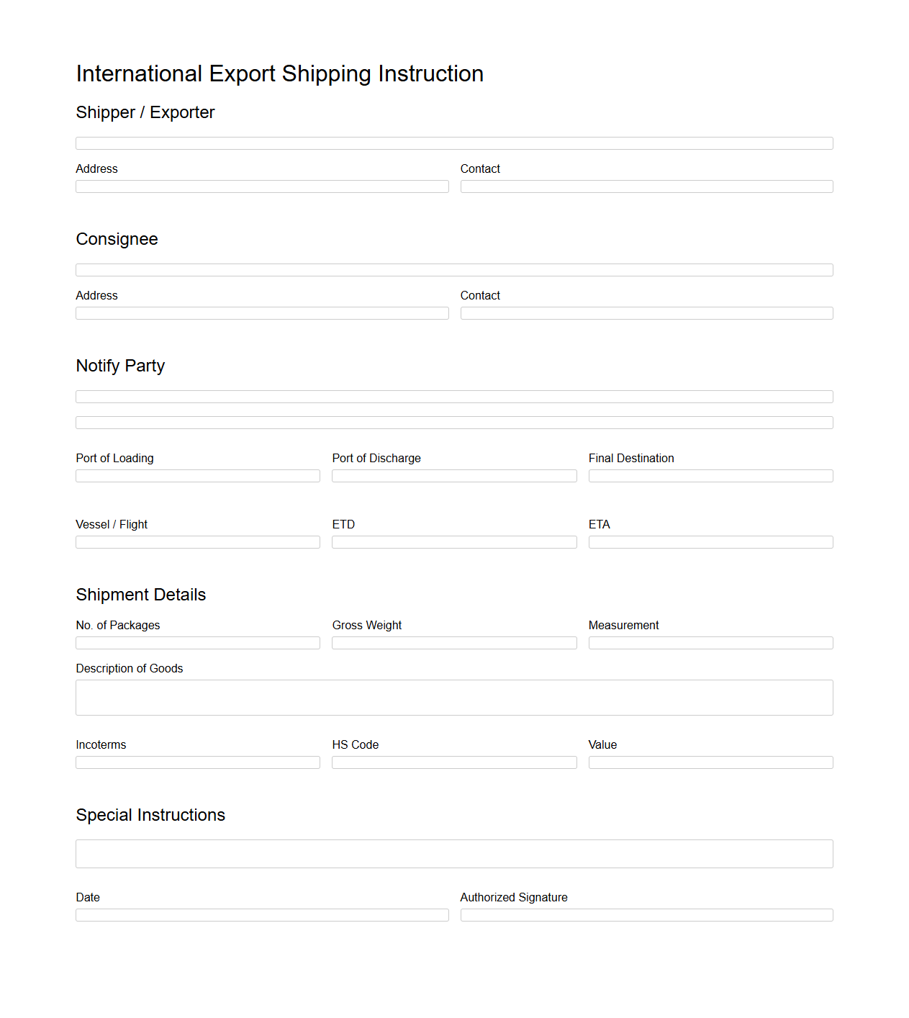The image size is (909, 1018).
Task: Click the Final Destination field
Action: point(710,475)
